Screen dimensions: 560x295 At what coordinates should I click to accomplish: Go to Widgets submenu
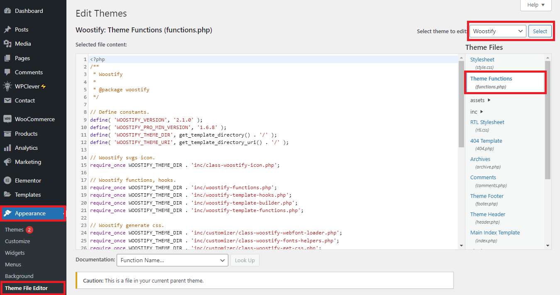click(15, 253)
